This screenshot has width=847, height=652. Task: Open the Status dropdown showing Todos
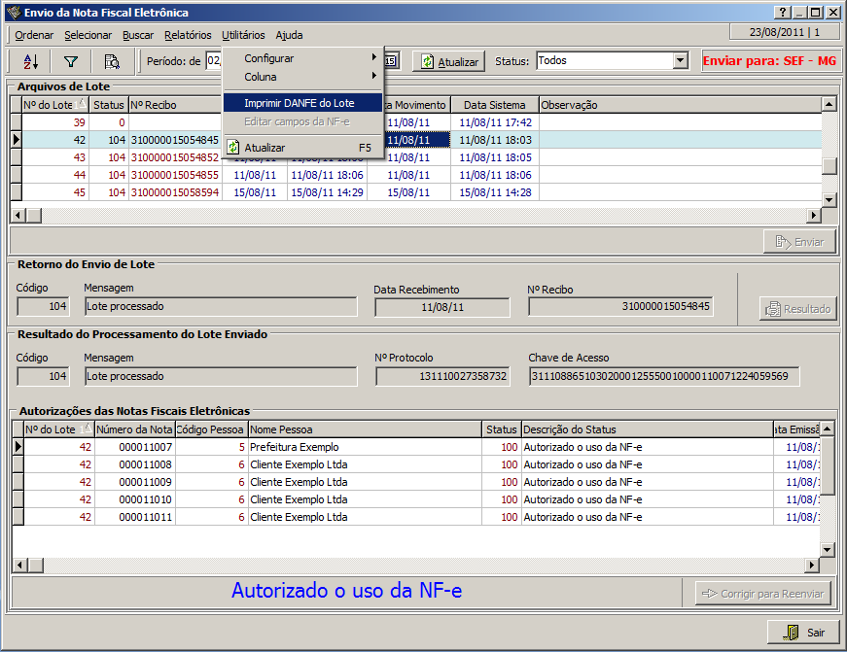[x=681, y=61]
